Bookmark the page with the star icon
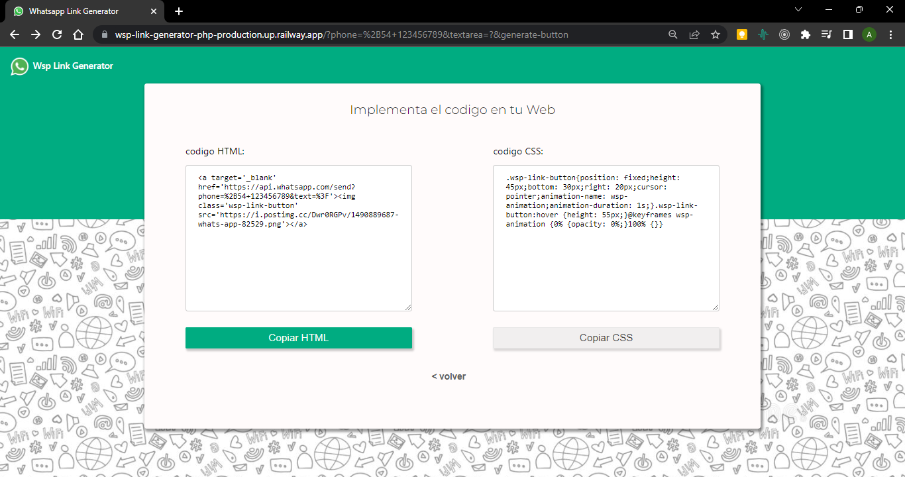The image size is (905, 477). tap(716, 34)
